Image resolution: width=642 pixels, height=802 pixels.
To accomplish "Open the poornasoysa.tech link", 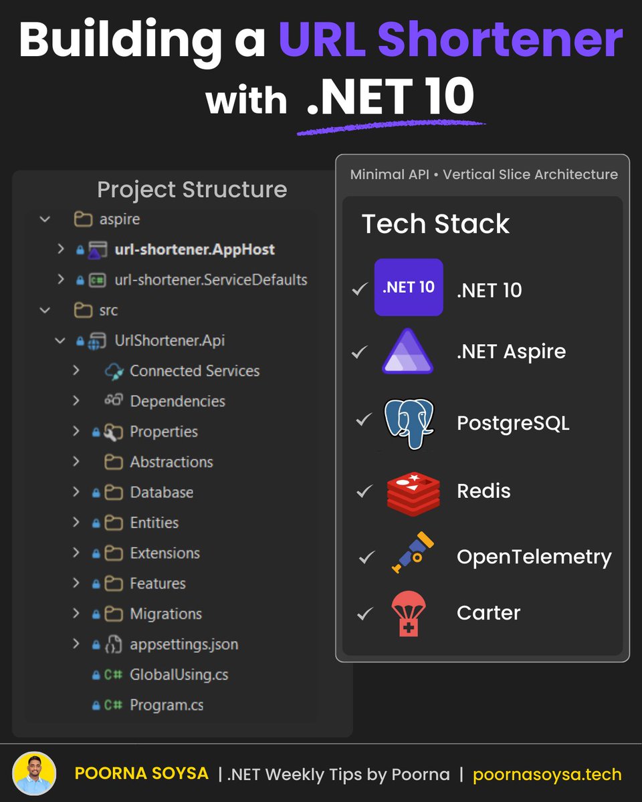I will click(x=547, y=775).
